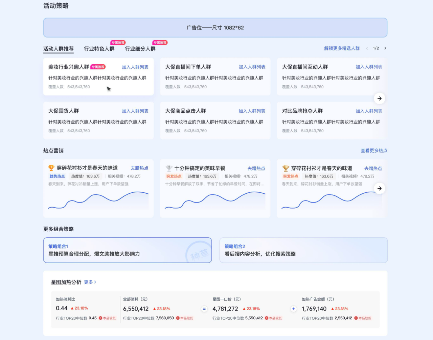Go to previous page of audience list

[x=367, y=48]
